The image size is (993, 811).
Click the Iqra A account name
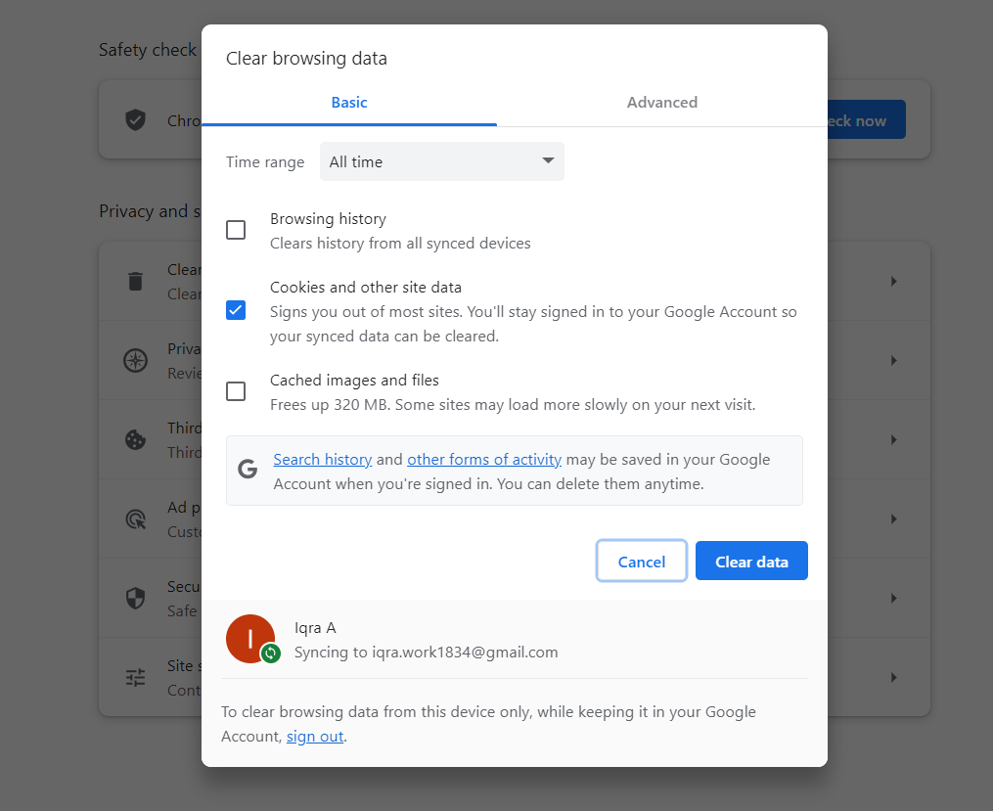tap(315, 628)
